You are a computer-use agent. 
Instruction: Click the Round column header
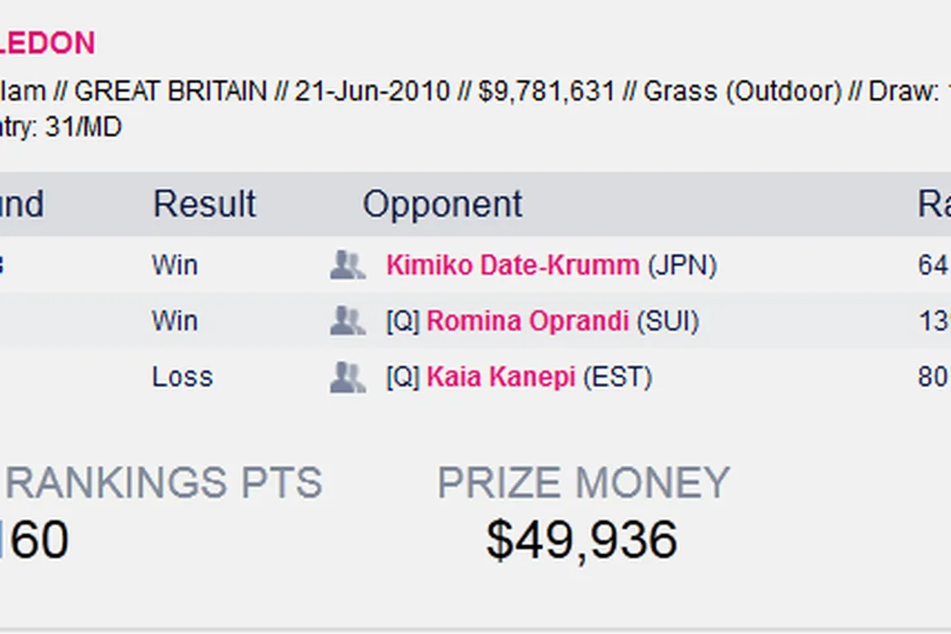tap(22, 204)
